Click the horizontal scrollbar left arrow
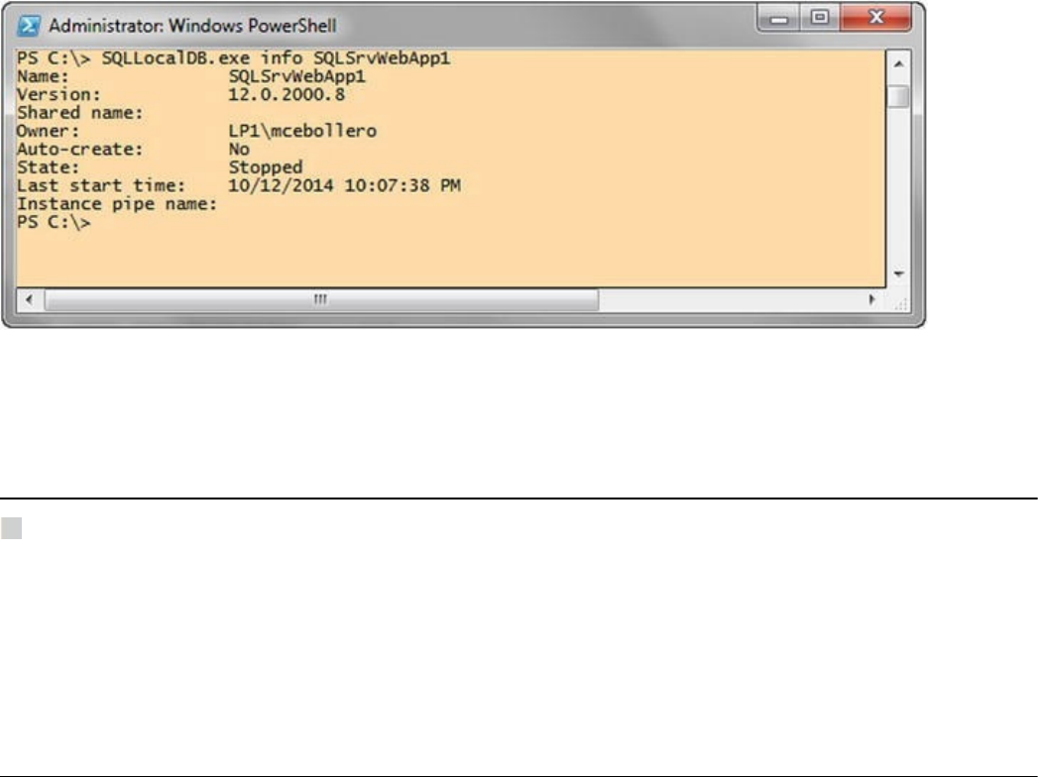This screenshot has height=777, width=1038. click(29, 300)
